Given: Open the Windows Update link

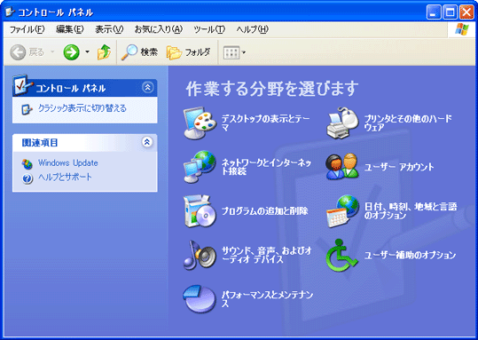Looking at the screenshot, I should 67,162.
